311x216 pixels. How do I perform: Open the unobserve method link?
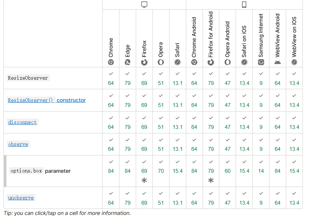point(21,198)
